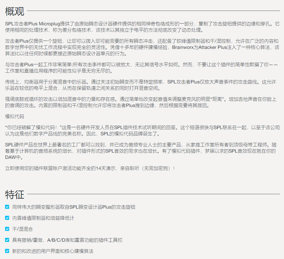
Task: Click paragraph starting SPL攻击者Plus Microplug提供了
Action: click(x=142, y=27)
